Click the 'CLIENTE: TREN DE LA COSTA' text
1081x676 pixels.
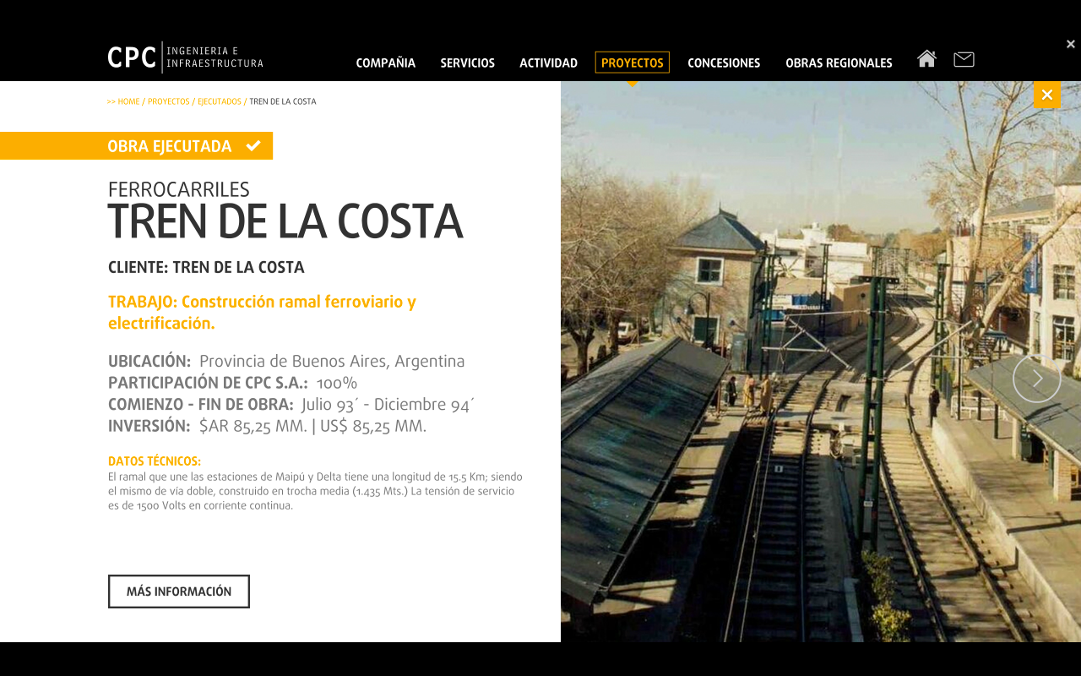[x=206, y=267]
